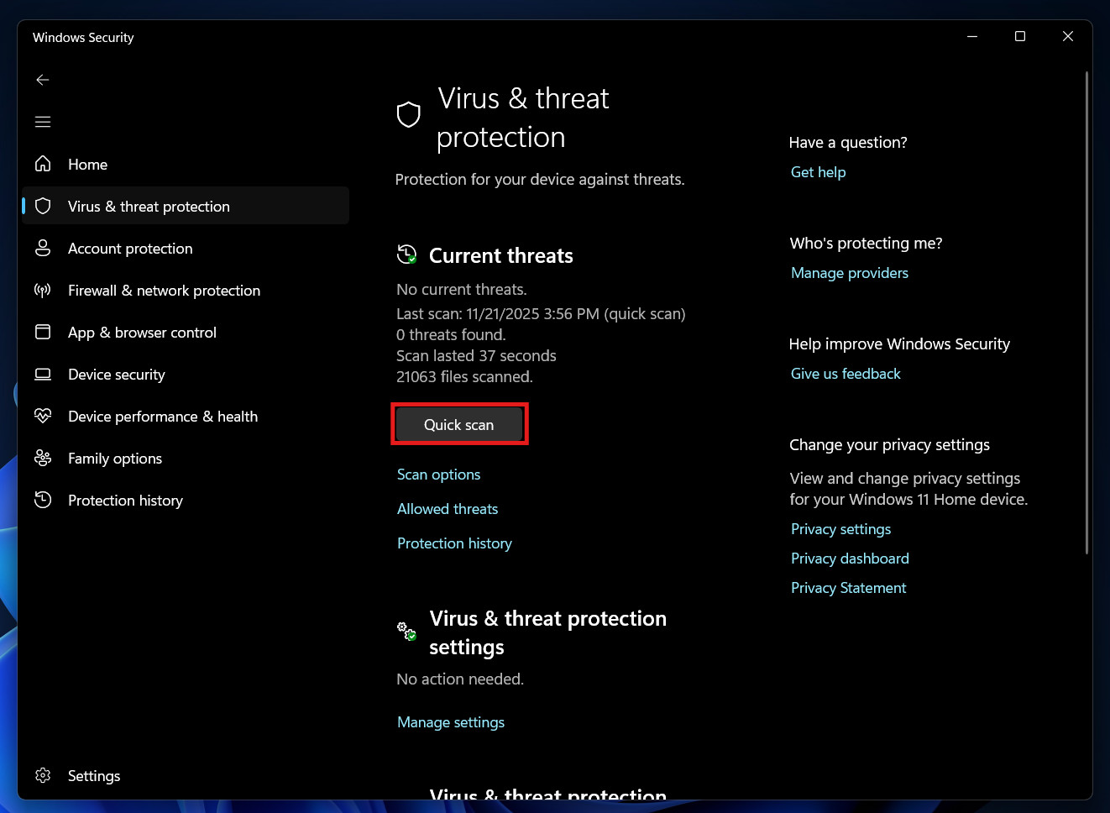Image resolution: width=1110 pixels, height=813 pixels.
Task: Start a Quick scan
Action: click(x=458, y=425)
